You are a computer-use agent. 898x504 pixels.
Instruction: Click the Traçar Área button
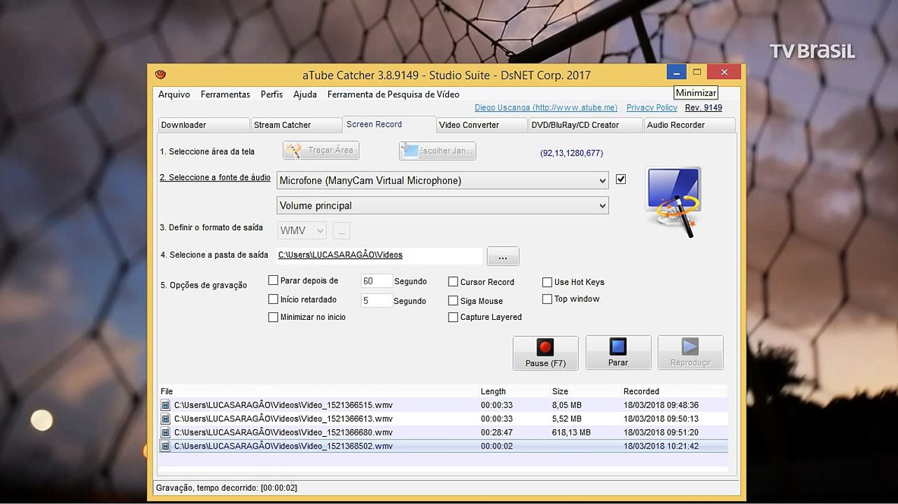coord(321,150)
